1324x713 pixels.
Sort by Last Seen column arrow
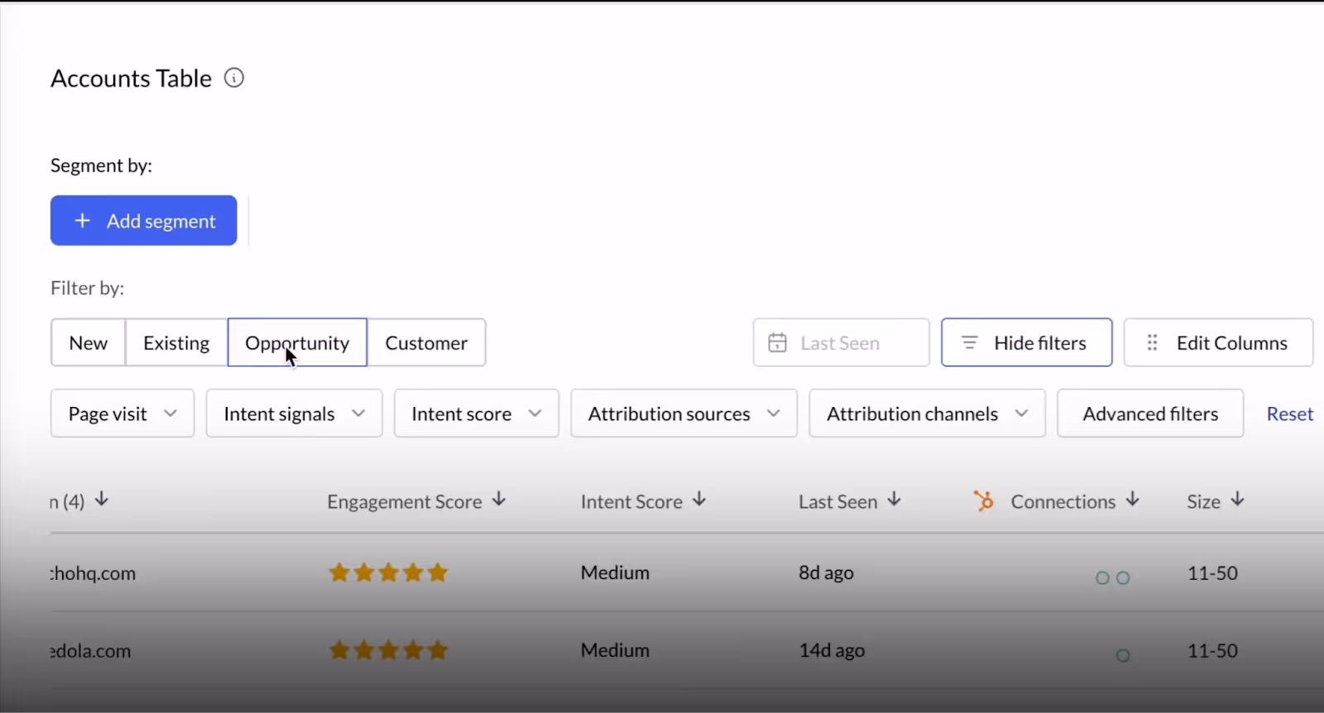pos(894,500)
